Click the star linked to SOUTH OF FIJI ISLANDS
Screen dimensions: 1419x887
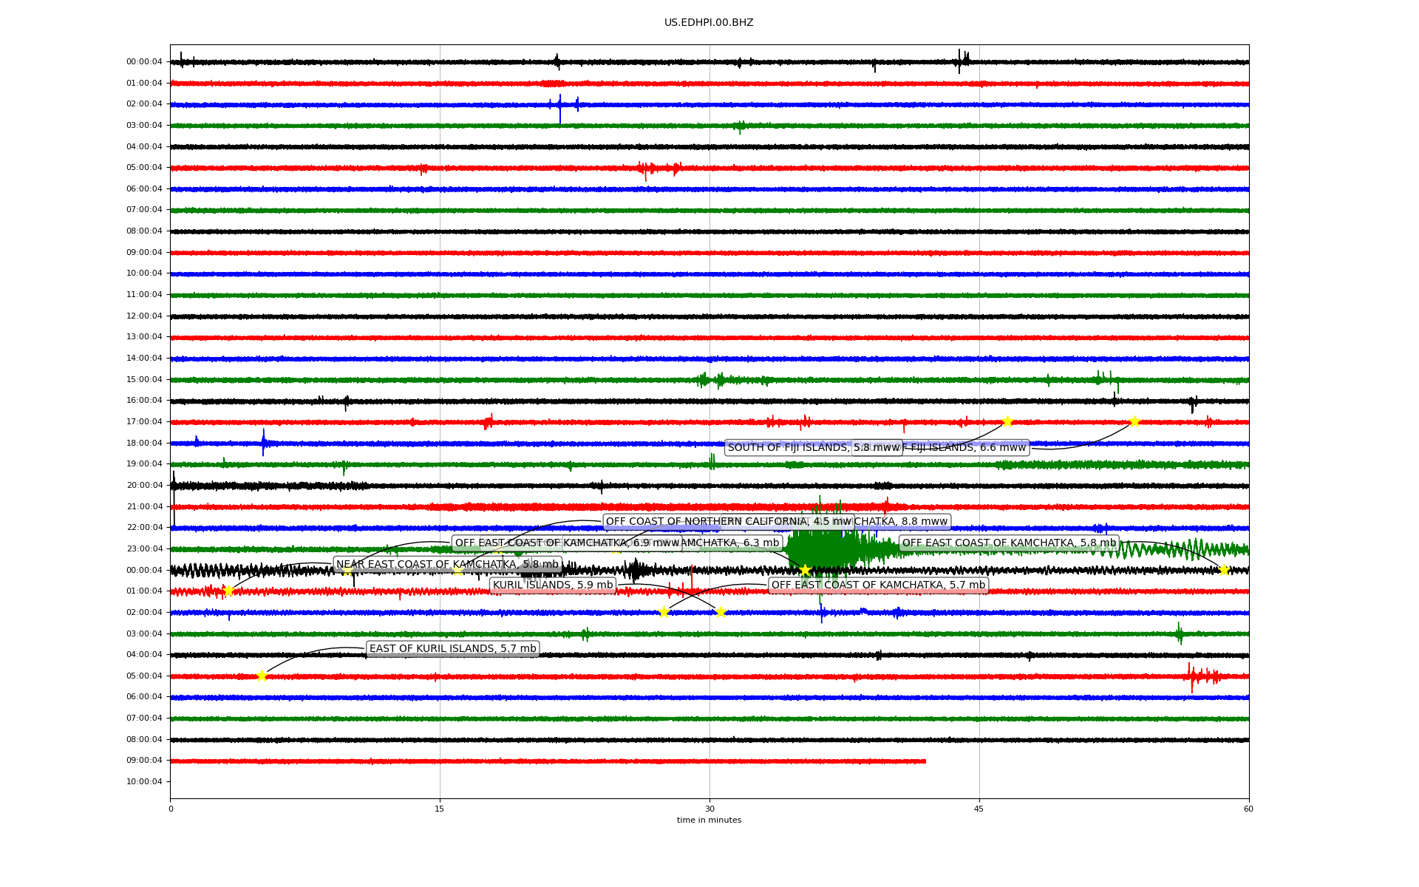pyautogui.click(x=1007, y=421)
